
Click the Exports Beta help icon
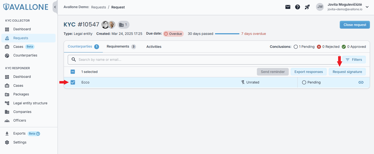(x=38, y=134)
